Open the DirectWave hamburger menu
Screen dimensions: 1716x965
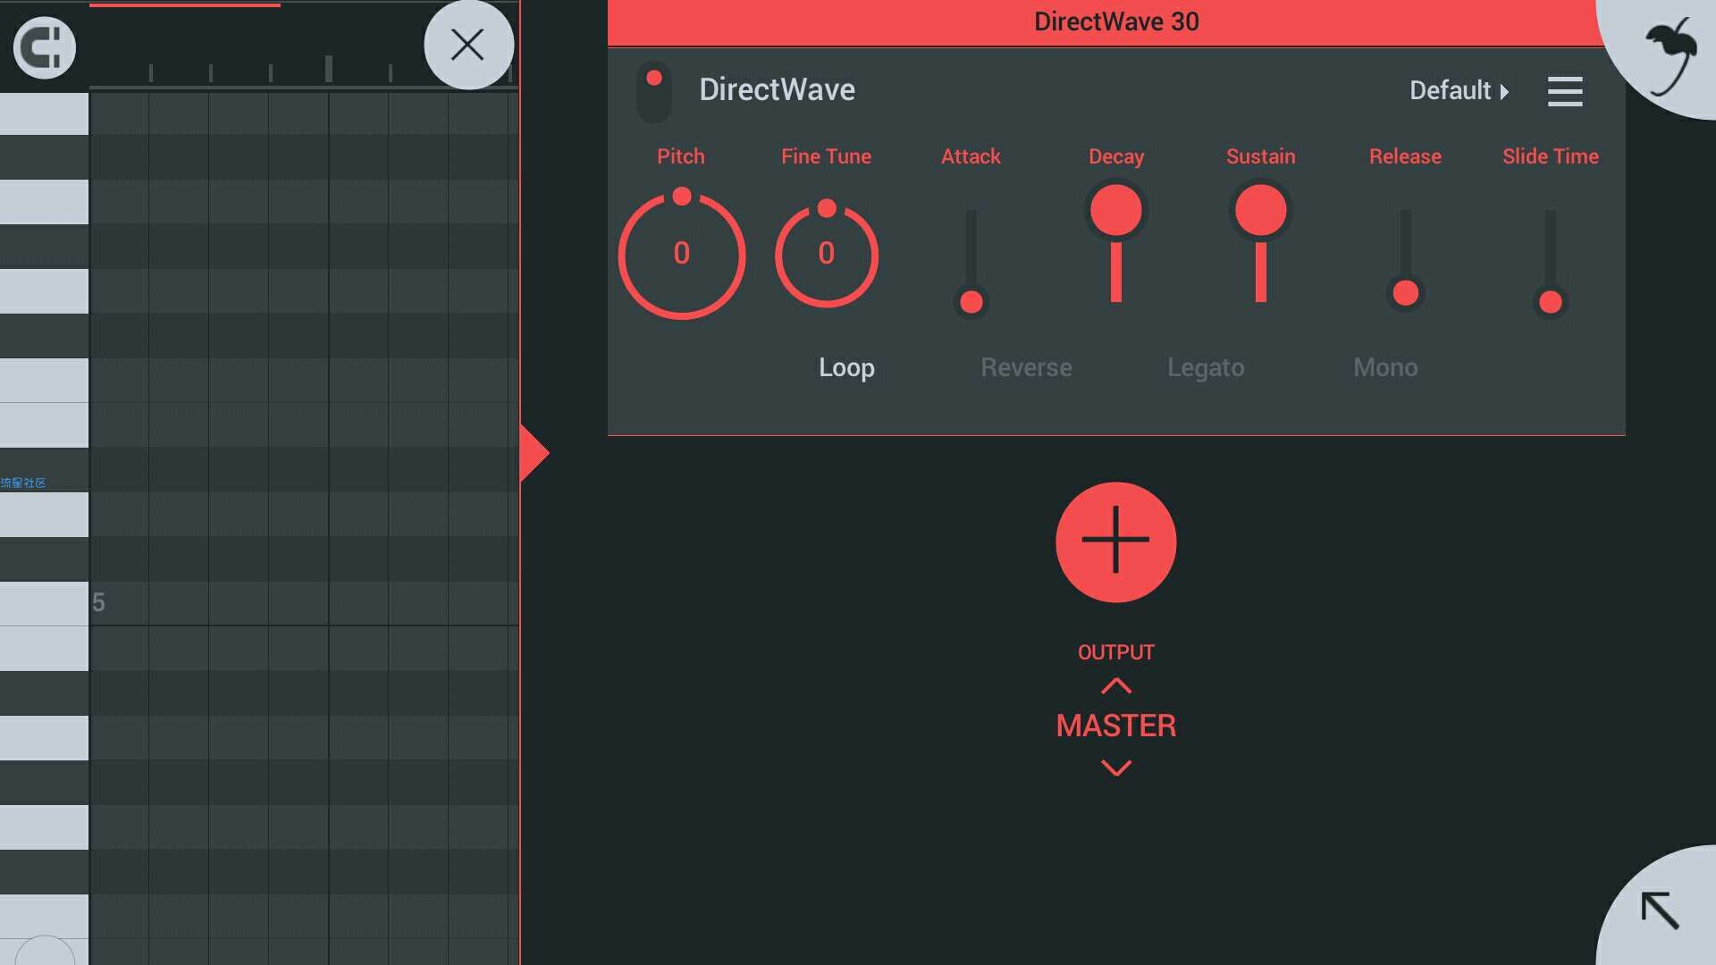(x=1565, y=91)
